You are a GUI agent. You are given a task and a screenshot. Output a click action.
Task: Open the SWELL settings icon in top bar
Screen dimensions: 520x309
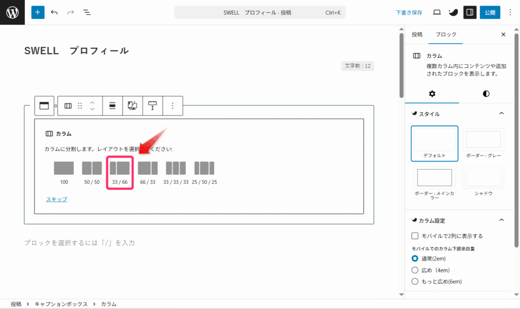click(453, 12)
